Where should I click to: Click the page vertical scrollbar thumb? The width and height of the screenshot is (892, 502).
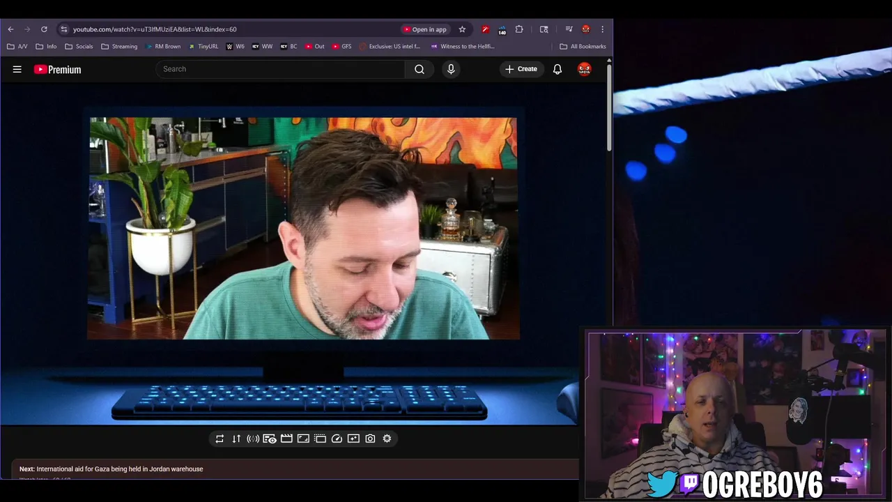click(609, 107)
